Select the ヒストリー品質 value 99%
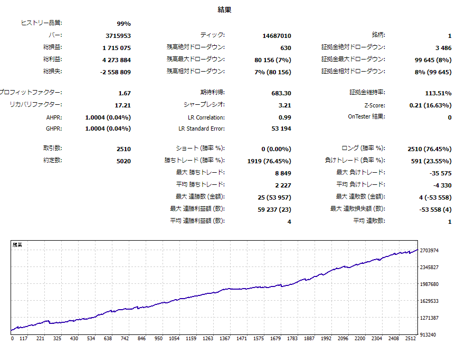This screenshot has height=346, width=457. click(123, 24)
